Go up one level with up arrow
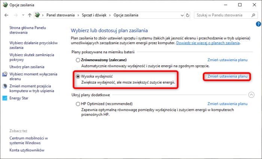This screenshot has width=262, height=159. click(30, 15)
